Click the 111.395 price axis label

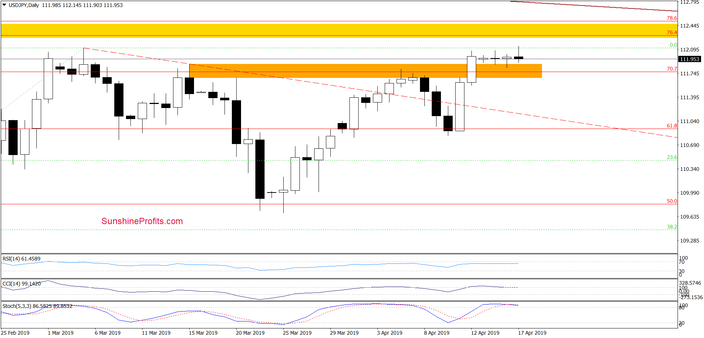pyautogui.click(x=690, y=97)
